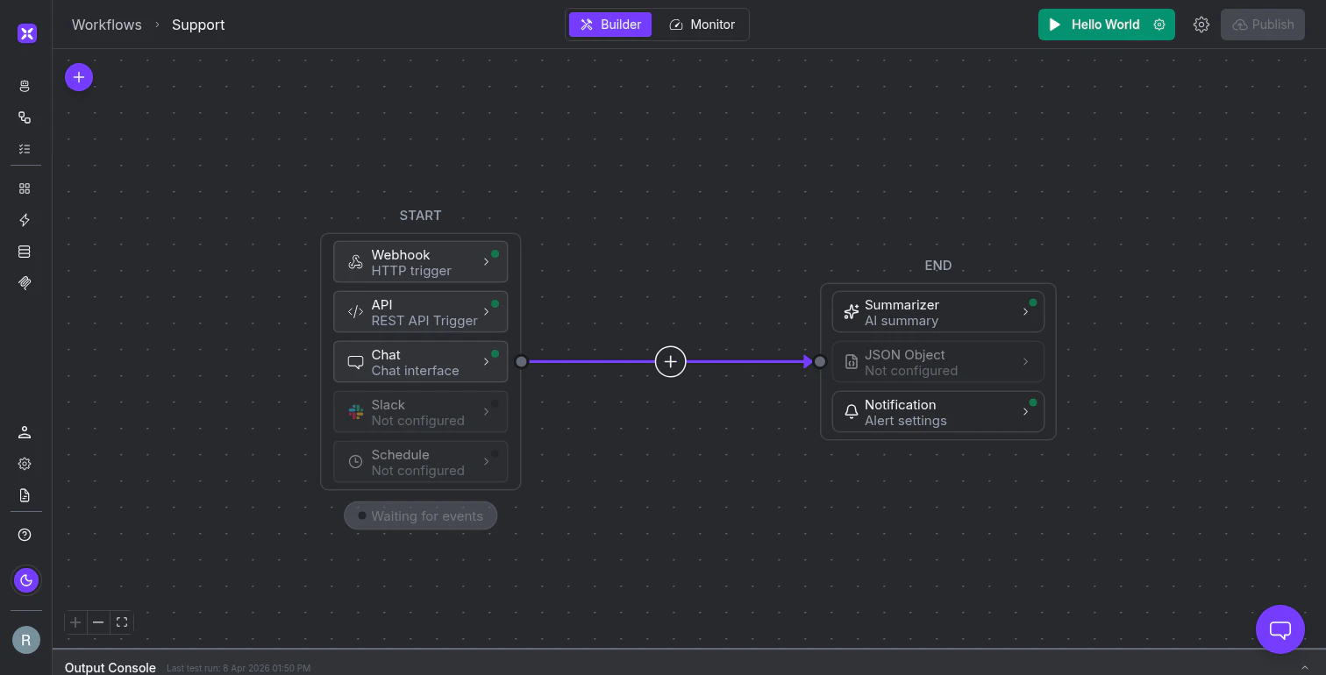This screenshot has height=675, width=1326.
Task: Expand the Summarizer node settings
Action: [x=1025, y=311]
